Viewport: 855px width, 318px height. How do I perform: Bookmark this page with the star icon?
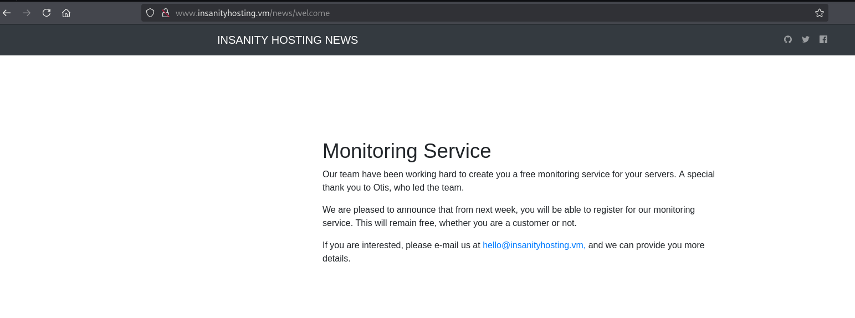[819, 13]
